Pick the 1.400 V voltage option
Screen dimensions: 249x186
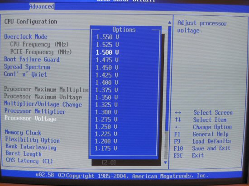(107, 83)
